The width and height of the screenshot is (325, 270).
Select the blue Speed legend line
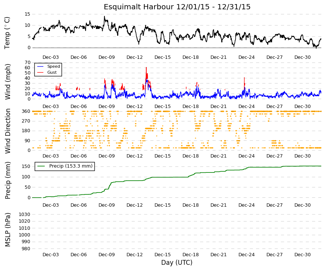40,66
